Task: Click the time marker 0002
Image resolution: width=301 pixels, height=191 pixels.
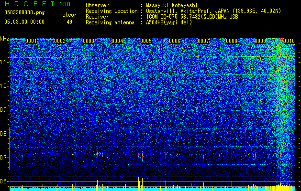Action: click(60, 41)
